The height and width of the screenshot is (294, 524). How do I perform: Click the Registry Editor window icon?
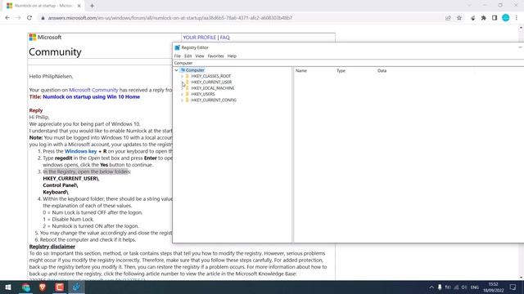[x=178, y=47]
